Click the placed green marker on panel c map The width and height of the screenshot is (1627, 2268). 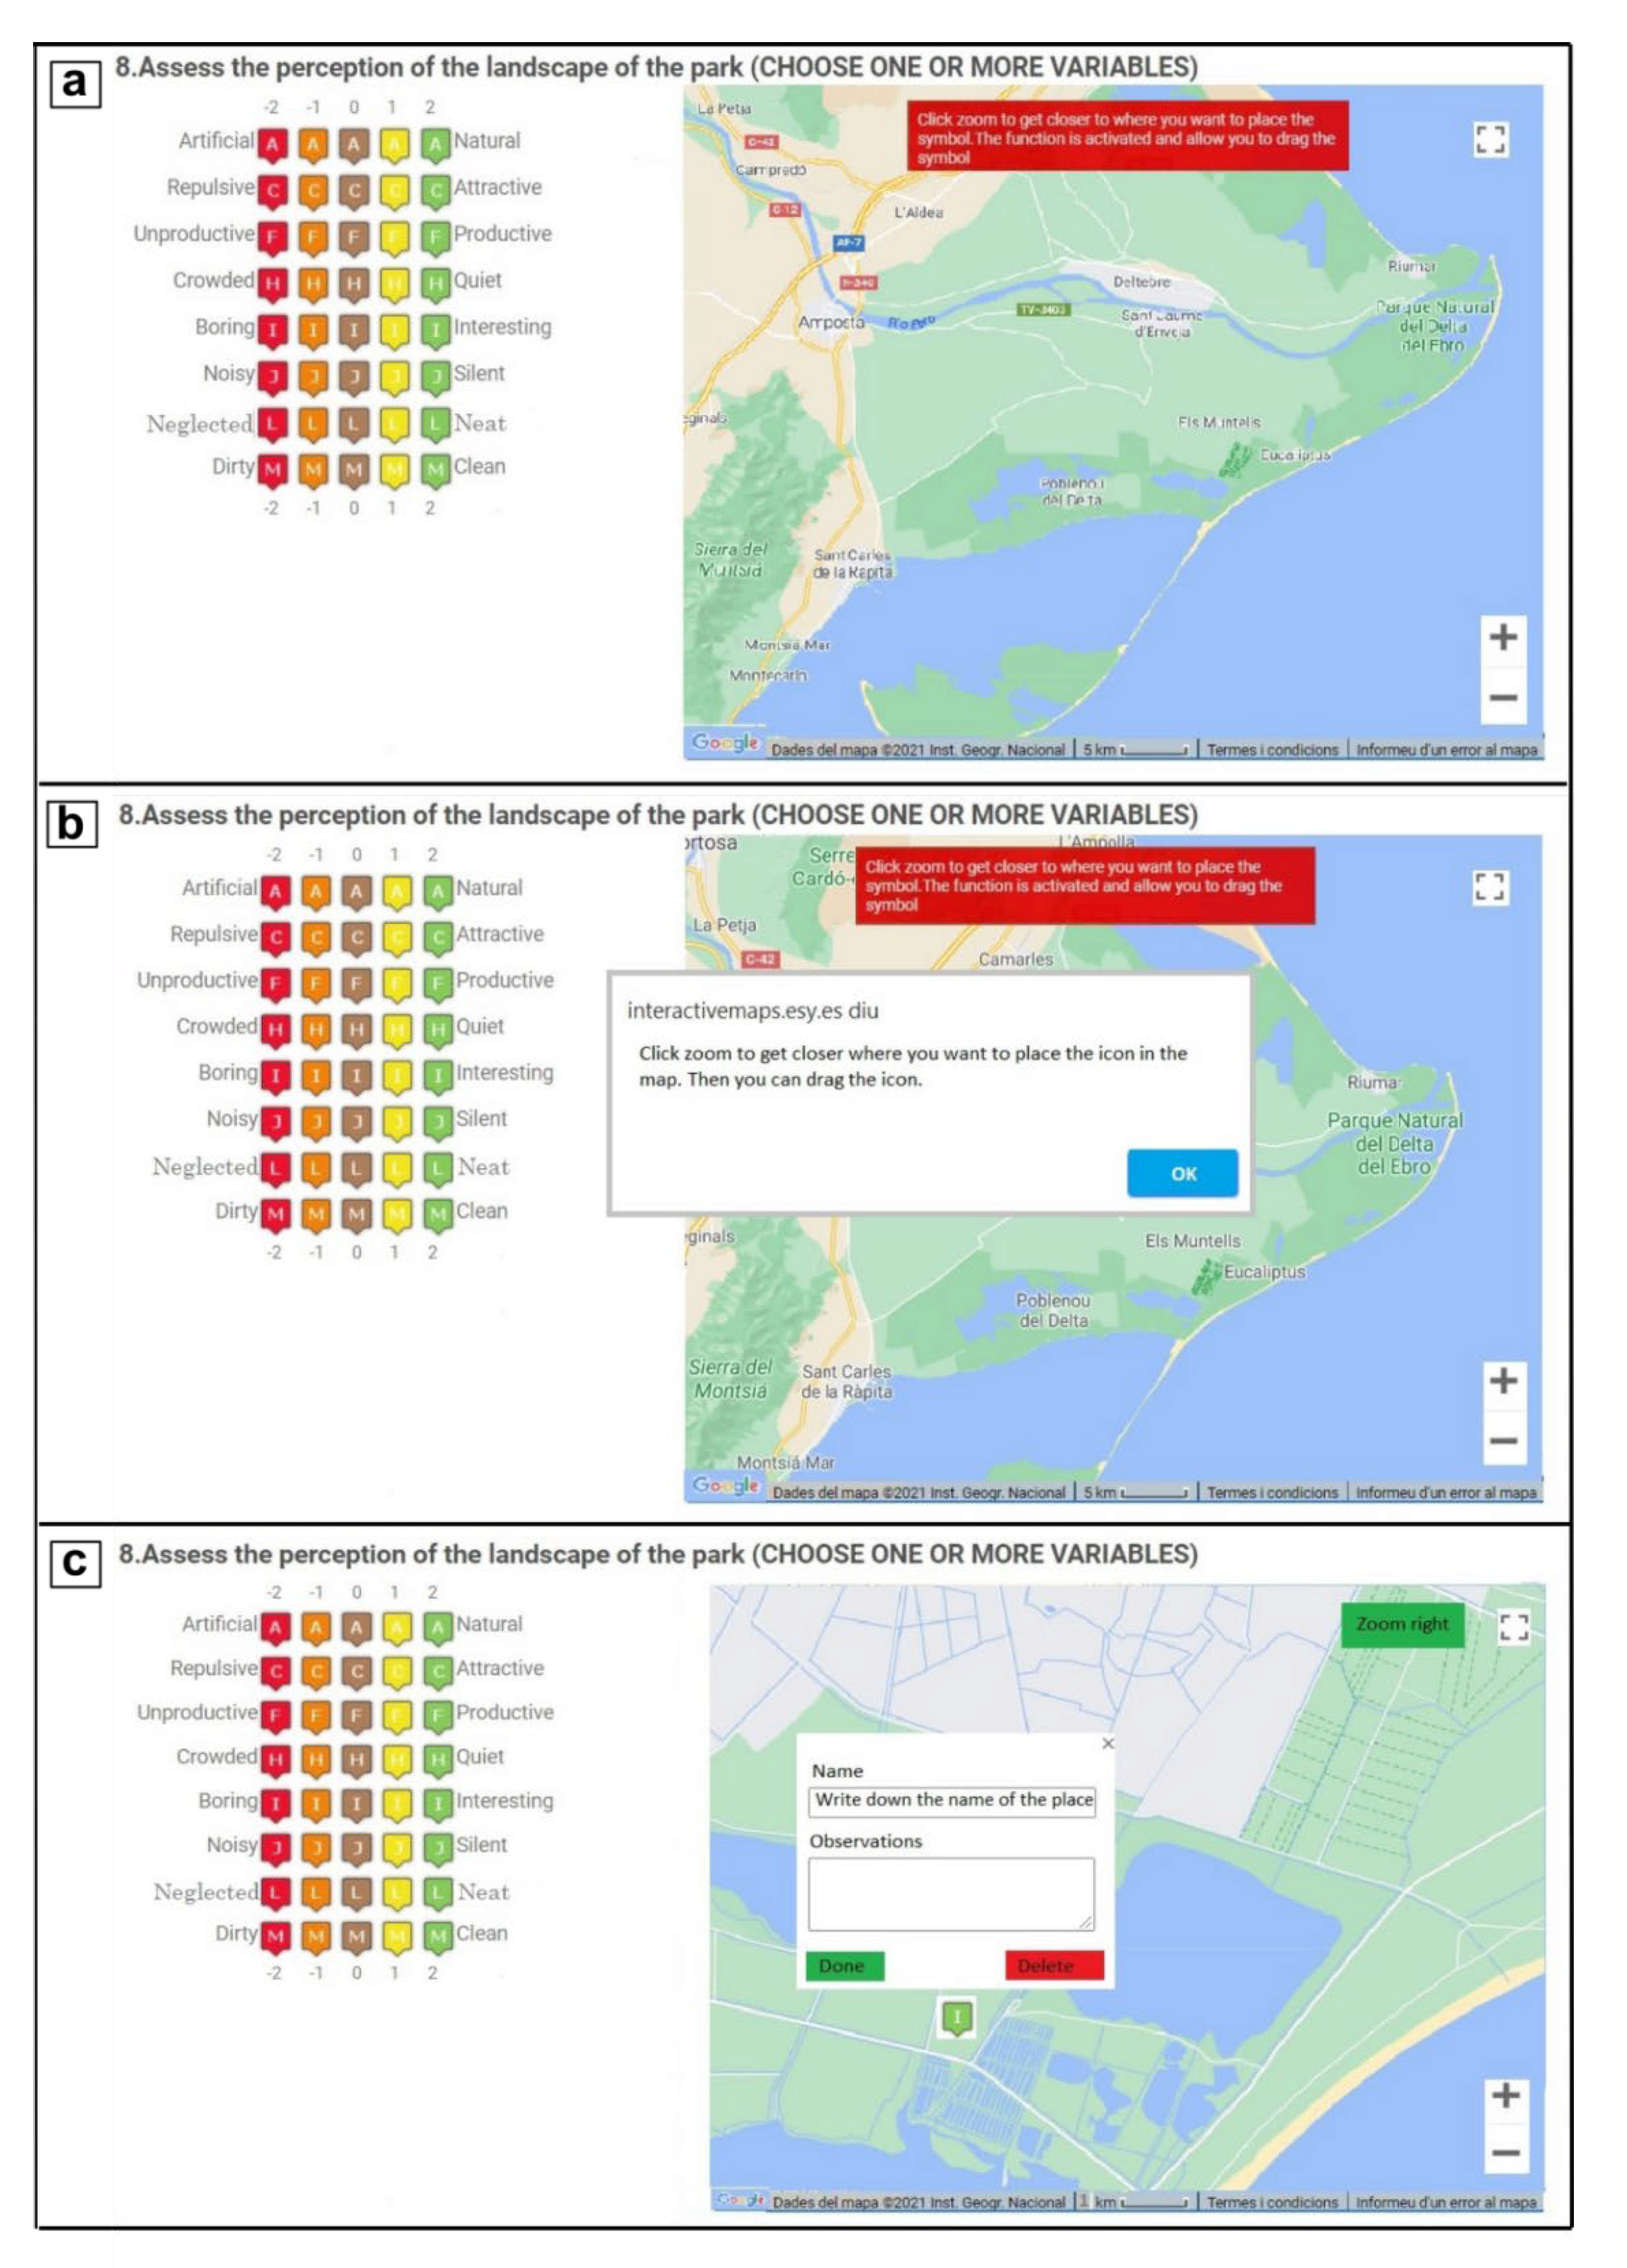click(x=957, y=2016)
